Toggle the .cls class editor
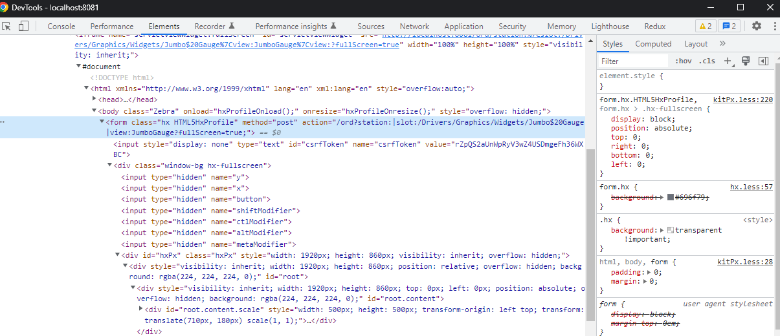The image size is (780, 336). point(708,61)
